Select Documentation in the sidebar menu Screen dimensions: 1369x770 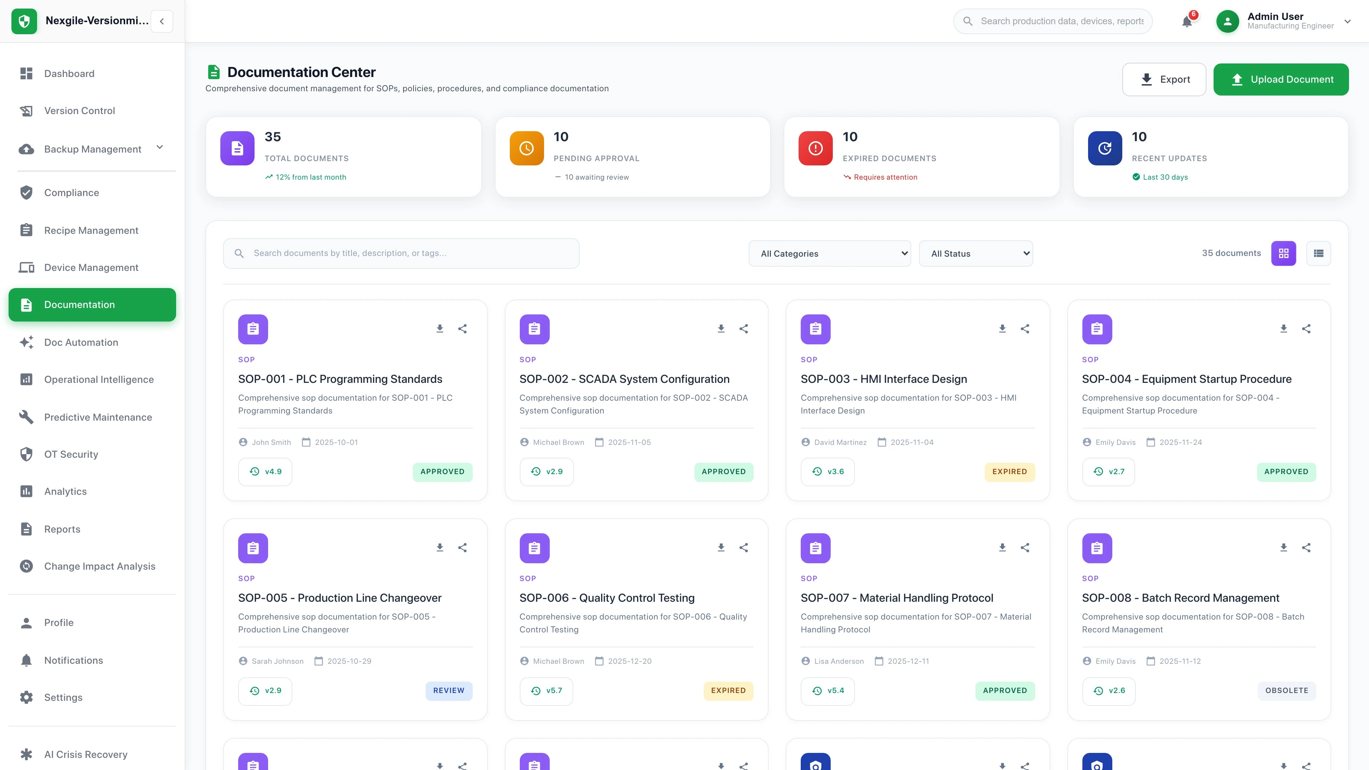[79, 304]
